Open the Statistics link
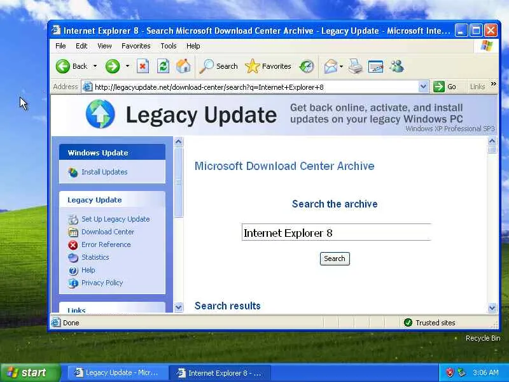The width and height of the screenshot is (509, 382). click(95, 257)
